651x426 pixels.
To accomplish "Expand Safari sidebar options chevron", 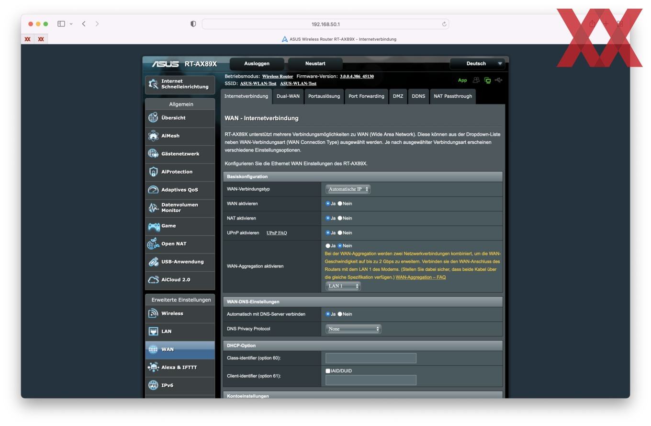I will 71,24.
